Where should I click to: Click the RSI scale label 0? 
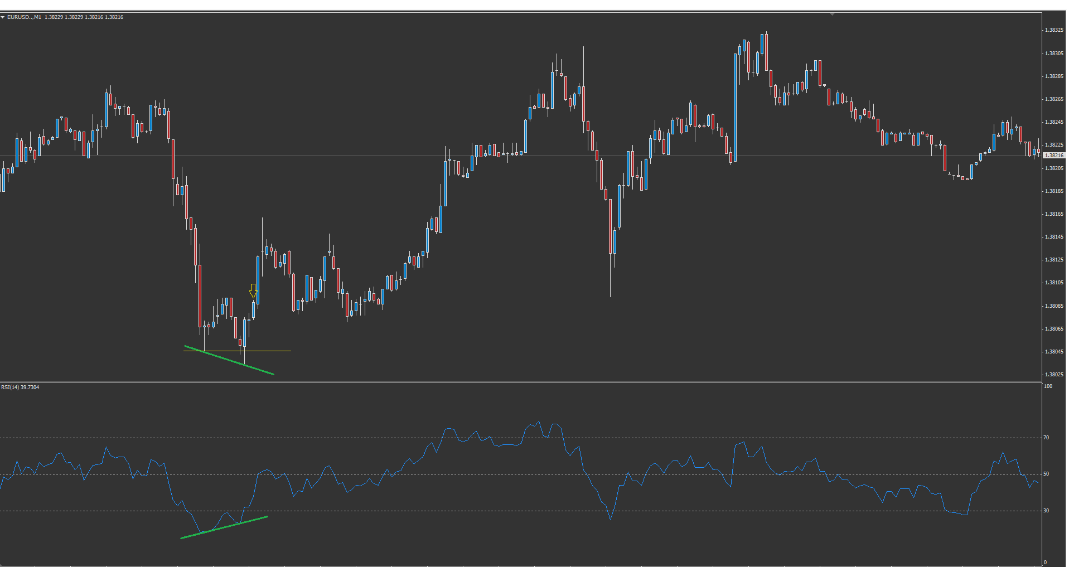[1045, 563]
